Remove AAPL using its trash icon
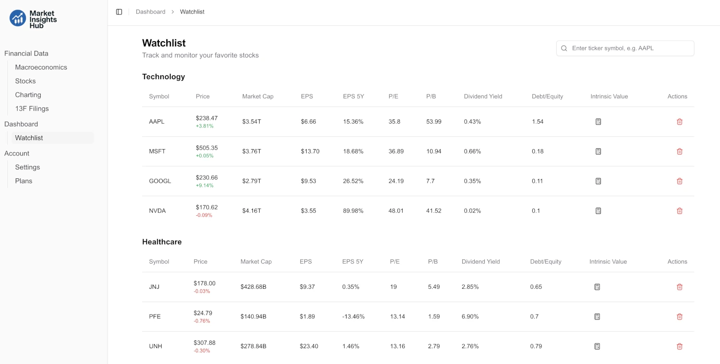Viewport: 720px width, 364px height. pyautogui.click(x=680, y=121)
